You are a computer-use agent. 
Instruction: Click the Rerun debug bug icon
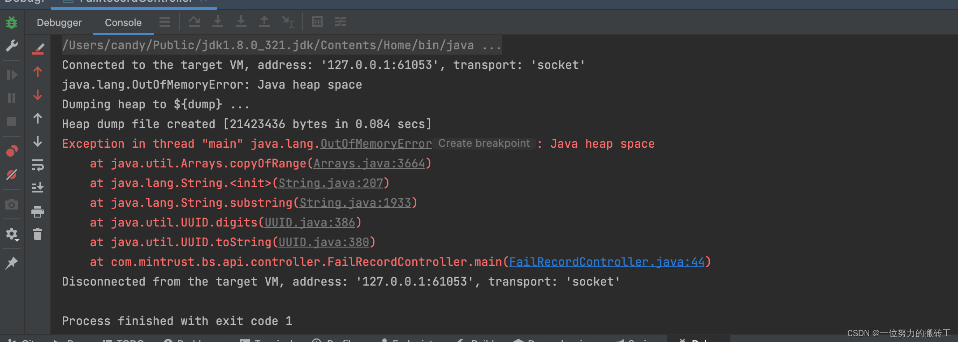click(x=12, y=22)
